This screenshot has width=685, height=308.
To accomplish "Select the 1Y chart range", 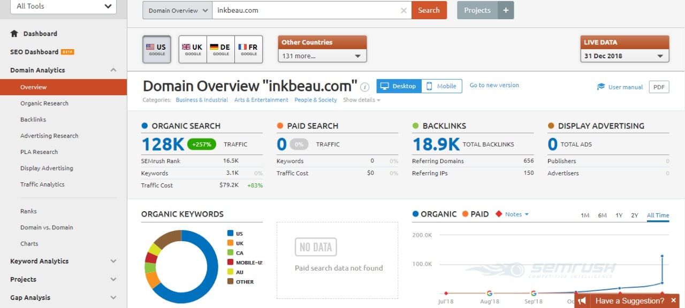I will pyautogui.click(x=619, y=215).
